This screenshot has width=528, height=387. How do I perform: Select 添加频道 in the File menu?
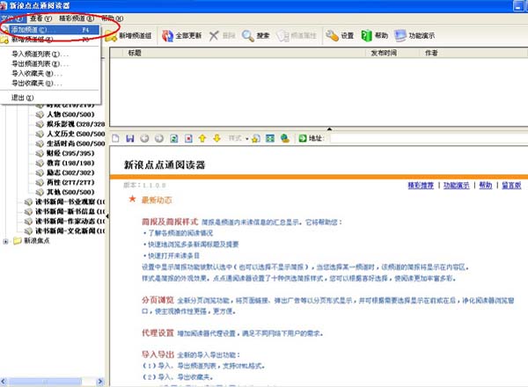click(50, 30)
